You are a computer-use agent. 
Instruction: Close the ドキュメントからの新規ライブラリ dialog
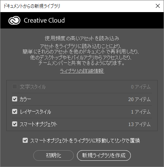click(x=158, y=6)
